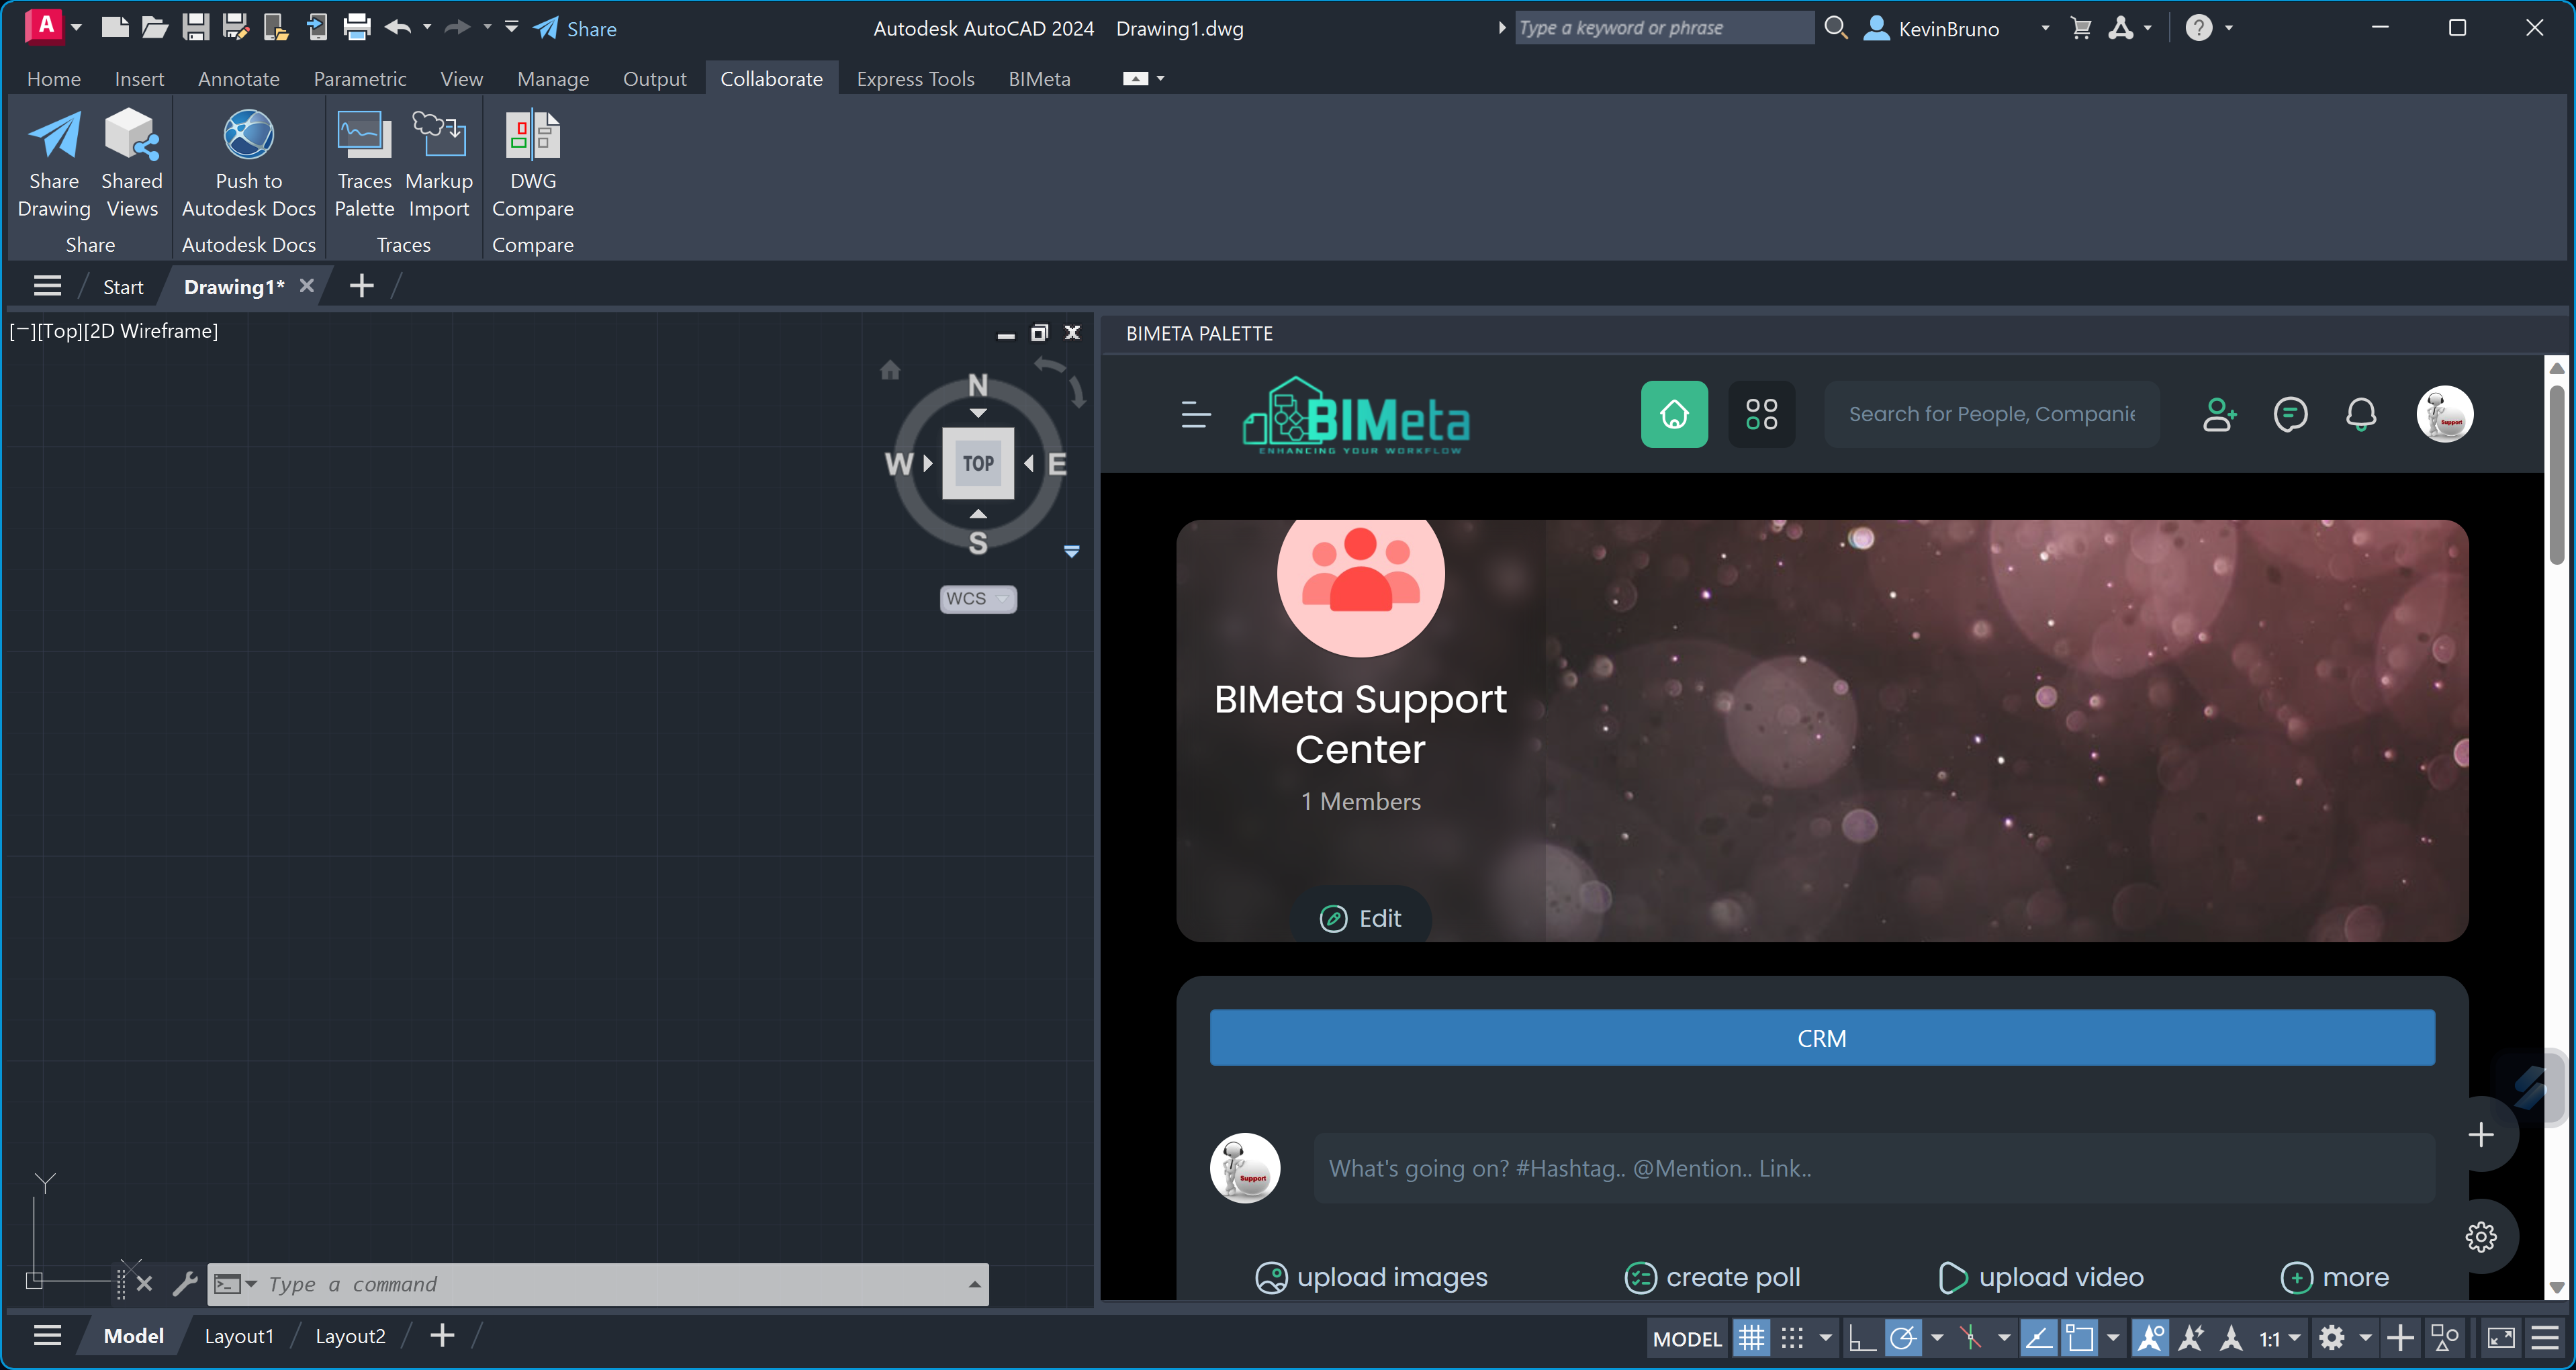2576x1370 pixels.
Task: Click the ViewCube home icon
Action: [x=890, y=371]
